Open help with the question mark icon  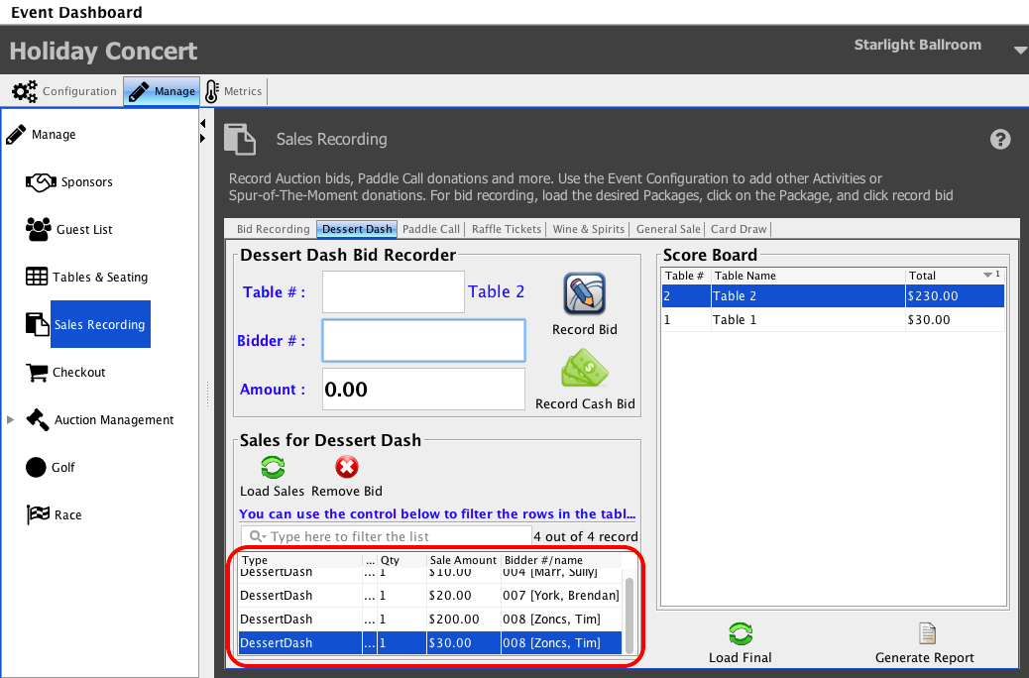pos(1000,139)
